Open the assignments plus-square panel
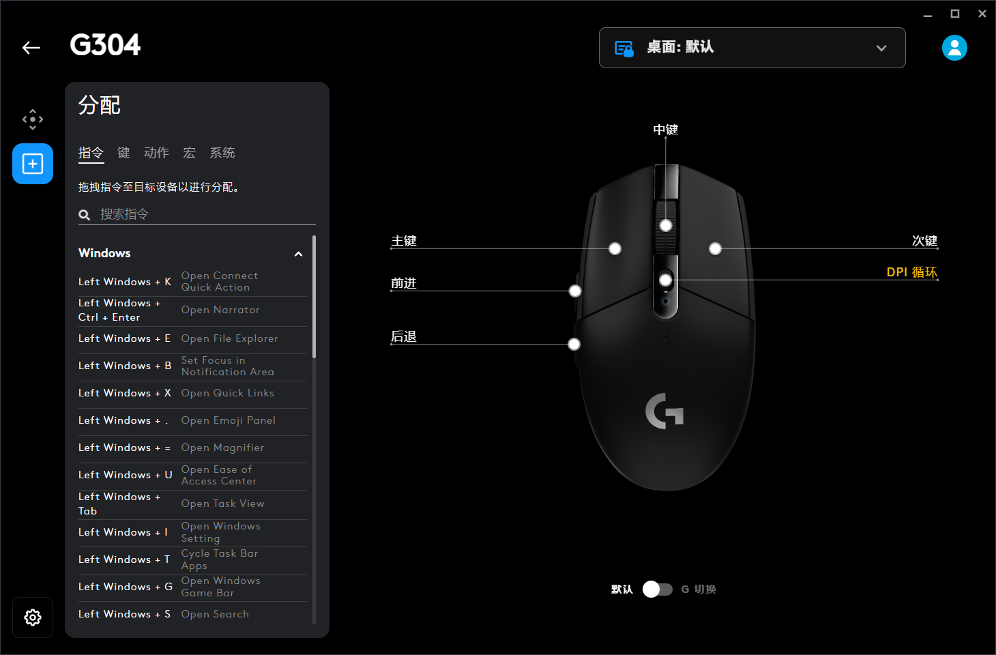Image resolution: width=996 pixels, height=655 pixels. point(33,164)
